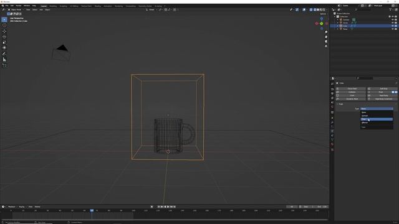Image resolution: width=399 pixels, height=224 pixels.
Task: Select the Move tool
Action: [x=4, y=32]
